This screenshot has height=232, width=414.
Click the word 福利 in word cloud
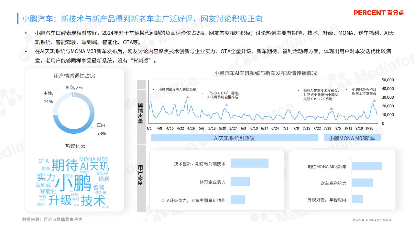[x=104, y=179]
